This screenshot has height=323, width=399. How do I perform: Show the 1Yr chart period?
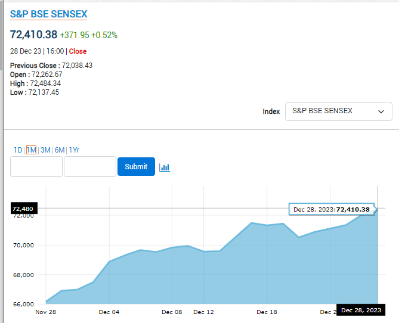[x=75, y=150]
